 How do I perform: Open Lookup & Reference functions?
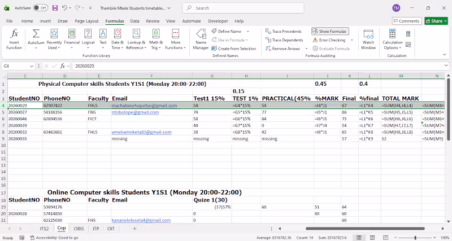tap(136, 39)
